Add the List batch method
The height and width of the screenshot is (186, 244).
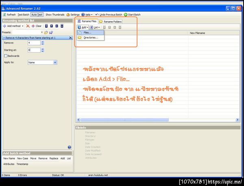pos(69,158)
